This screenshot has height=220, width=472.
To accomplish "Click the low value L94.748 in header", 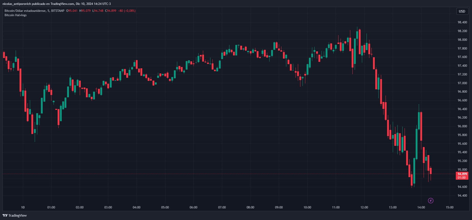I will point(98,11).
